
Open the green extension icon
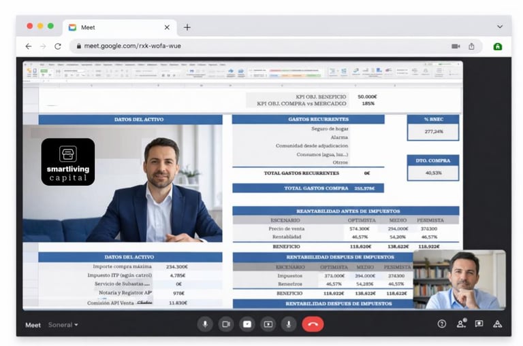click(498, 47)
